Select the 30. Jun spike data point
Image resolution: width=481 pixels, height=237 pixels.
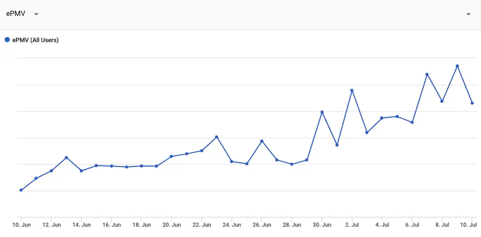pos(322,112)
